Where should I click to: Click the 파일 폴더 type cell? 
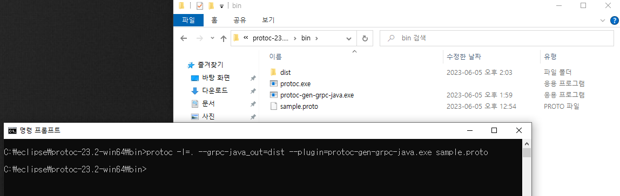(557, 73)
